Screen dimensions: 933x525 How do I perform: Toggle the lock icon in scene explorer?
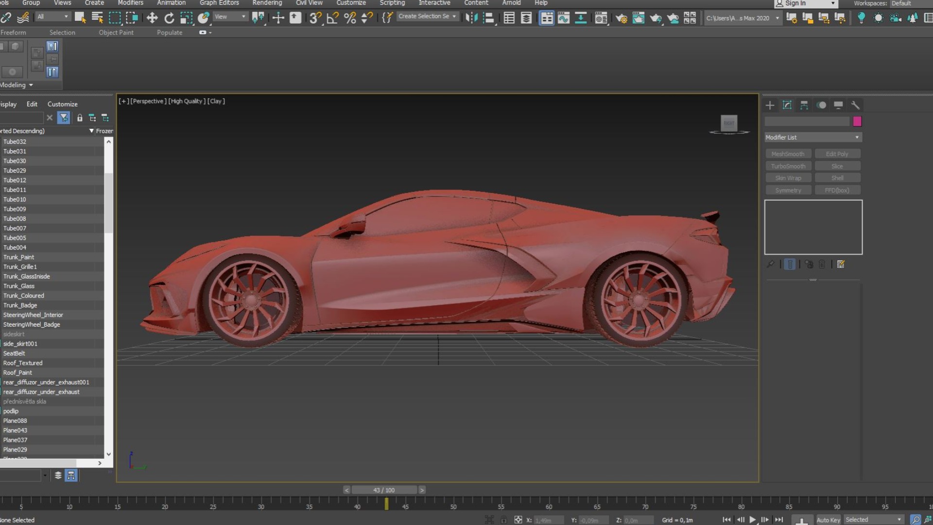80,118
